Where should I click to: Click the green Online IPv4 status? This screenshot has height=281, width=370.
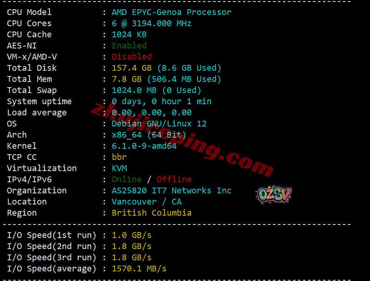(x=127, y=180)
